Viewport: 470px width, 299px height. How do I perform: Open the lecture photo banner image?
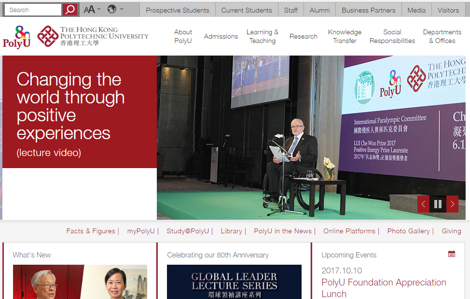click(311, 137)
